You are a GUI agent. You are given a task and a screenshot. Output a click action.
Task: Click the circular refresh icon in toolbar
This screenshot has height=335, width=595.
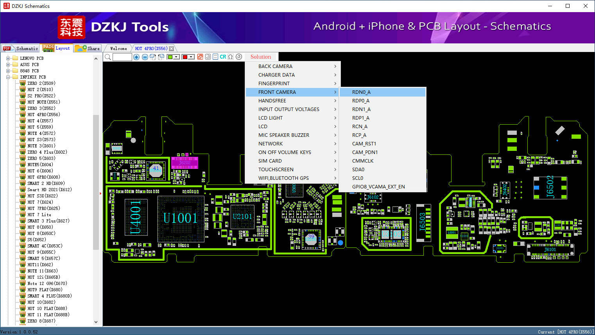coord(239,57)
